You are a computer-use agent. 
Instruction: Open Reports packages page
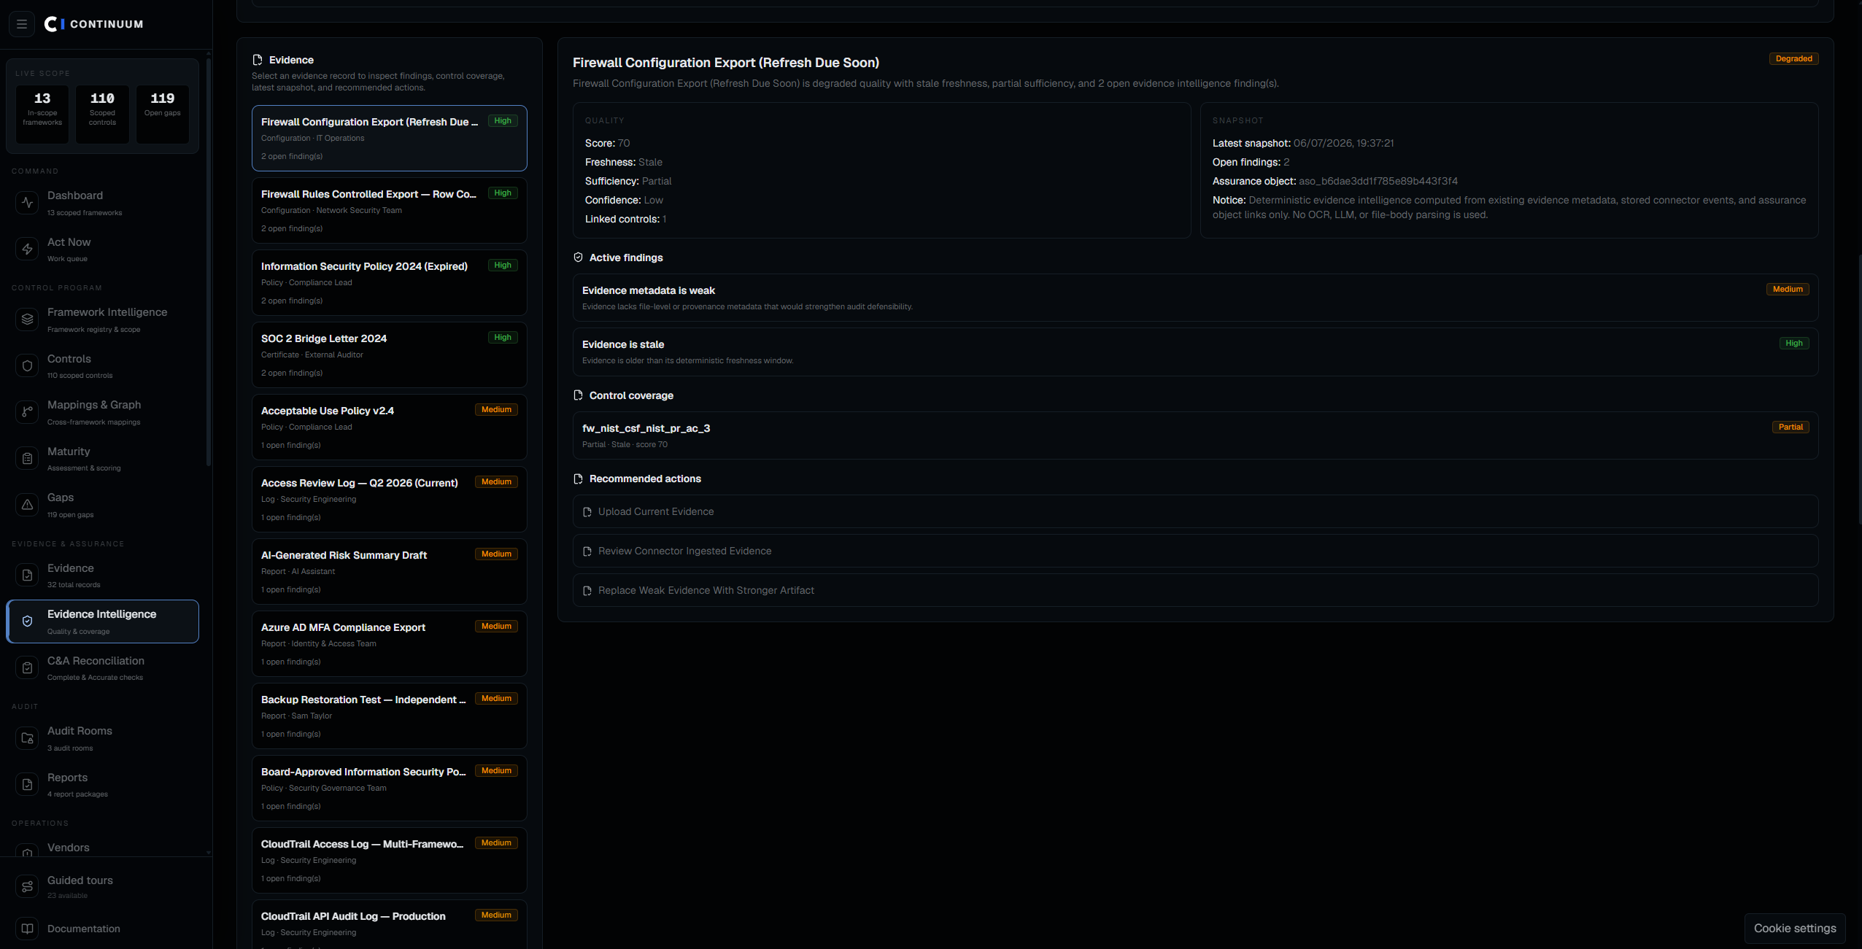pos(103,785)
